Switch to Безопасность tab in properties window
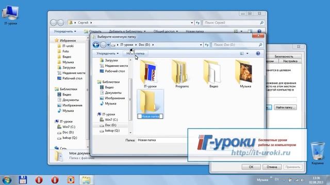Screen dimensions: 330x185 click(284, 57)
